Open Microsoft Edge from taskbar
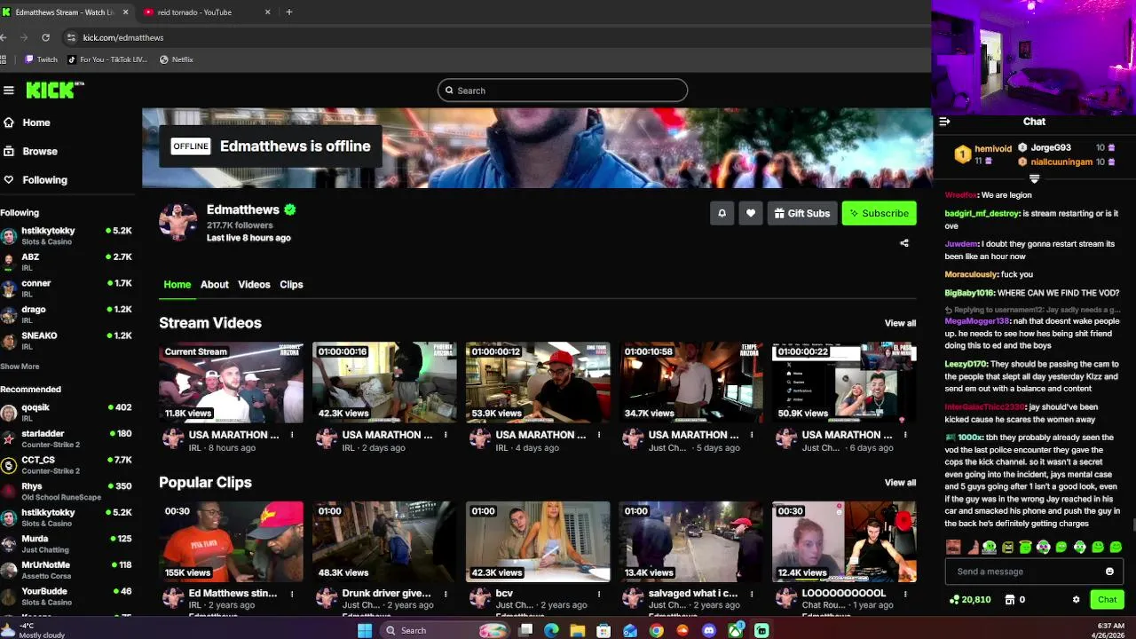The width and height of the screenshot is (1136, 639). [551, 630]
